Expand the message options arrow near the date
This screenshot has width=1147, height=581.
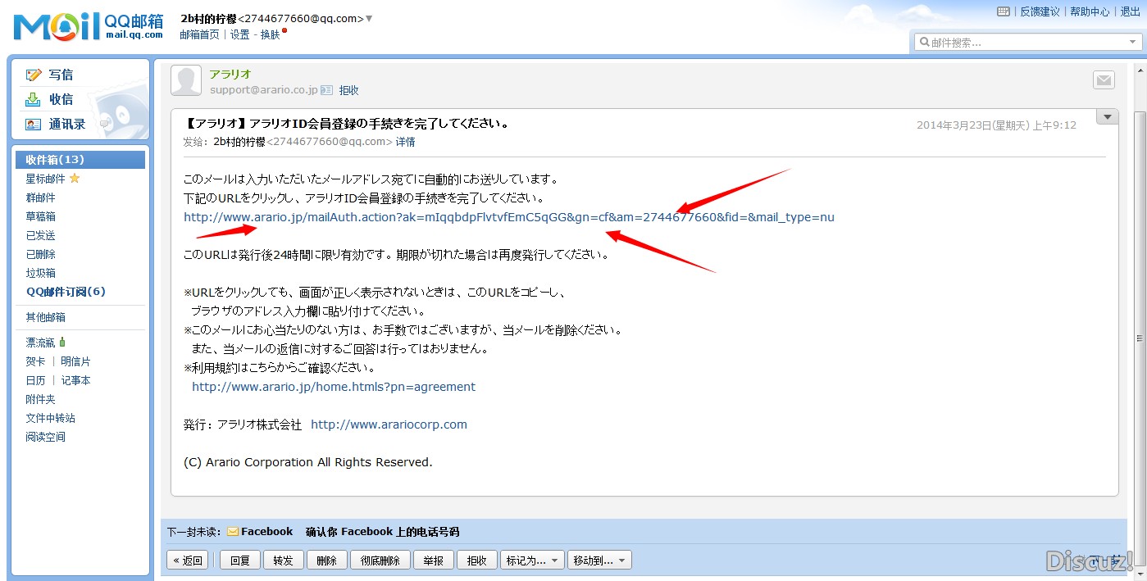pos(1107,117)
